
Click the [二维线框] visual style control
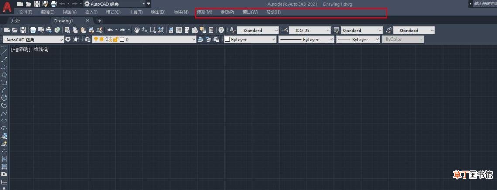[38, 50]
